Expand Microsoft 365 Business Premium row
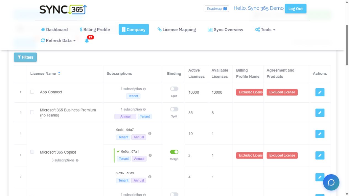This screenshot has height=196, width=349. coord(20,113)
